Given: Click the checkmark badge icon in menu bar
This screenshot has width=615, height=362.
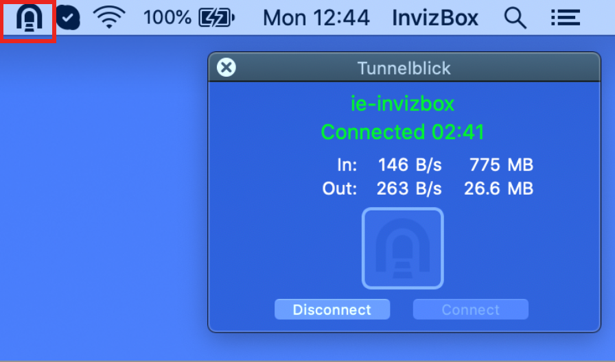Looking at the screenshot, I should 68,18.
